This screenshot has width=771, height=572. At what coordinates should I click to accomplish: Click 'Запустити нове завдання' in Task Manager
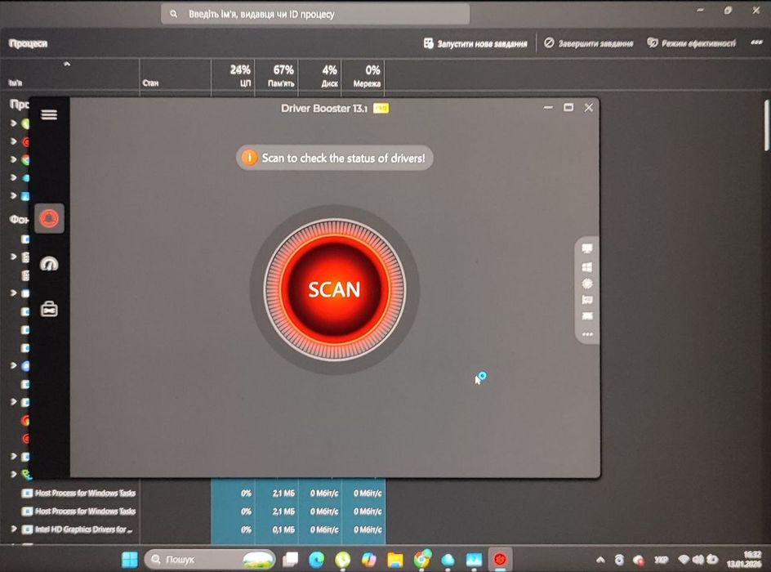coord(475,44)
